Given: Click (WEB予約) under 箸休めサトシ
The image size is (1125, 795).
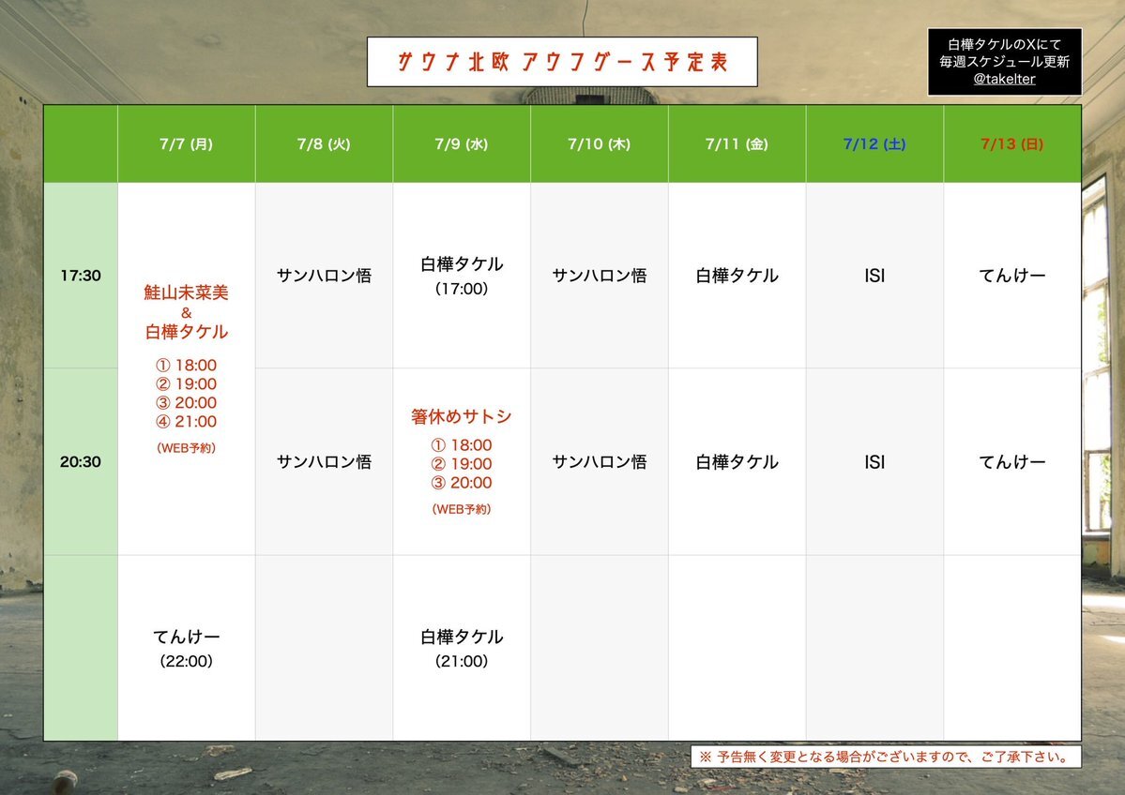Looking at the screenshot, I should 462,510.
